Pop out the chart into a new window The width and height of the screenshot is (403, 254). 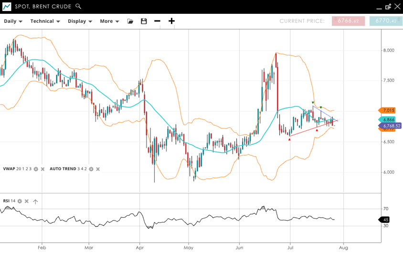point(388,7)
